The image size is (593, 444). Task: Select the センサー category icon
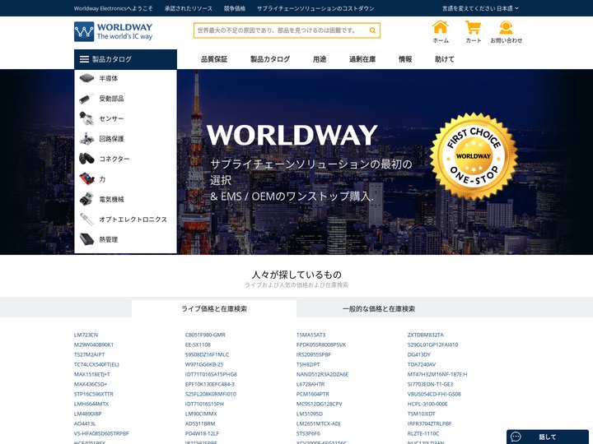pyautogui.click(x=86, y=118)
